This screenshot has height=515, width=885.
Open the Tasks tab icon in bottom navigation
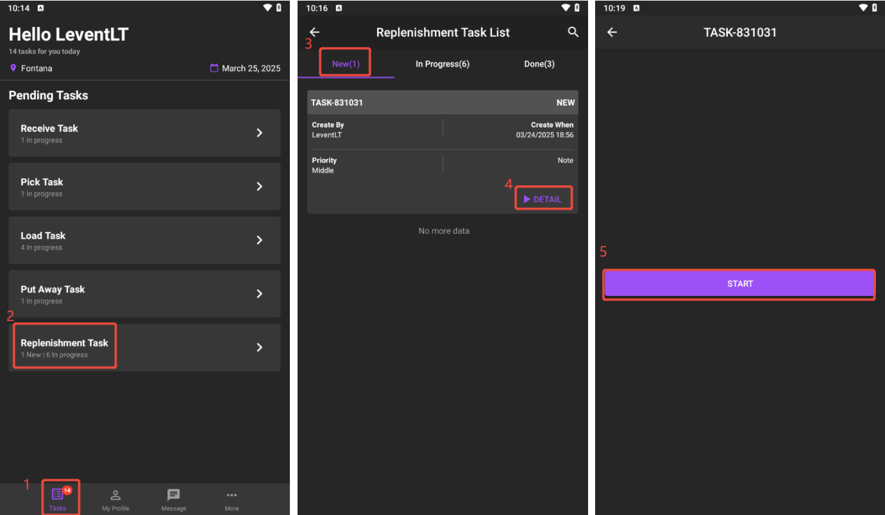coord(58,495)
